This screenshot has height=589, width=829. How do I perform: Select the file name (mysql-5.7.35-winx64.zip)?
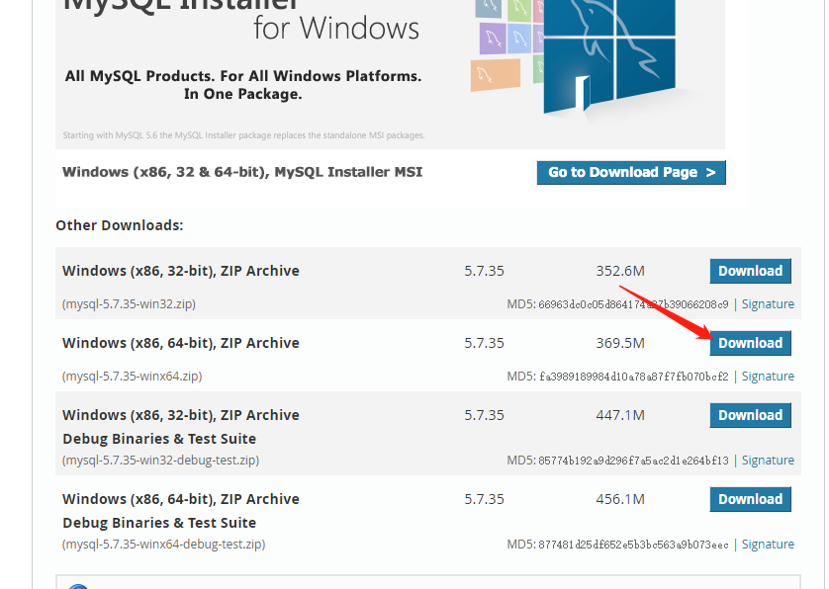(133, 377)
